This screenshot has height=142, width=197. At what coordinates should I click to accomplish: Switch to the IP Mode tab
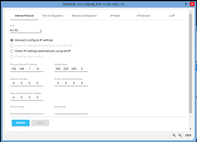115,16
